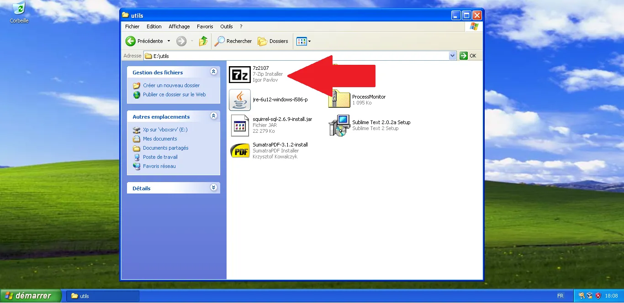Click inside the Adresse address bar

274,55
